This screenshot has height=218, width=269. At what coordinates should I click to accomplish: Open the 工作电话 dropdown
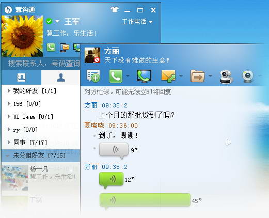tap(137, 22)
